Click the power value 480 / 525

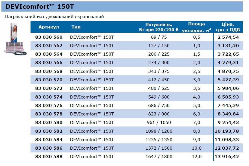[x=159, y=88]
